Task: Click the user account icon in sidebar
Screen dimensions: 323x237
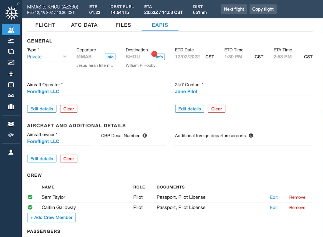Action: pyautogui.click(x=11, y=152)
